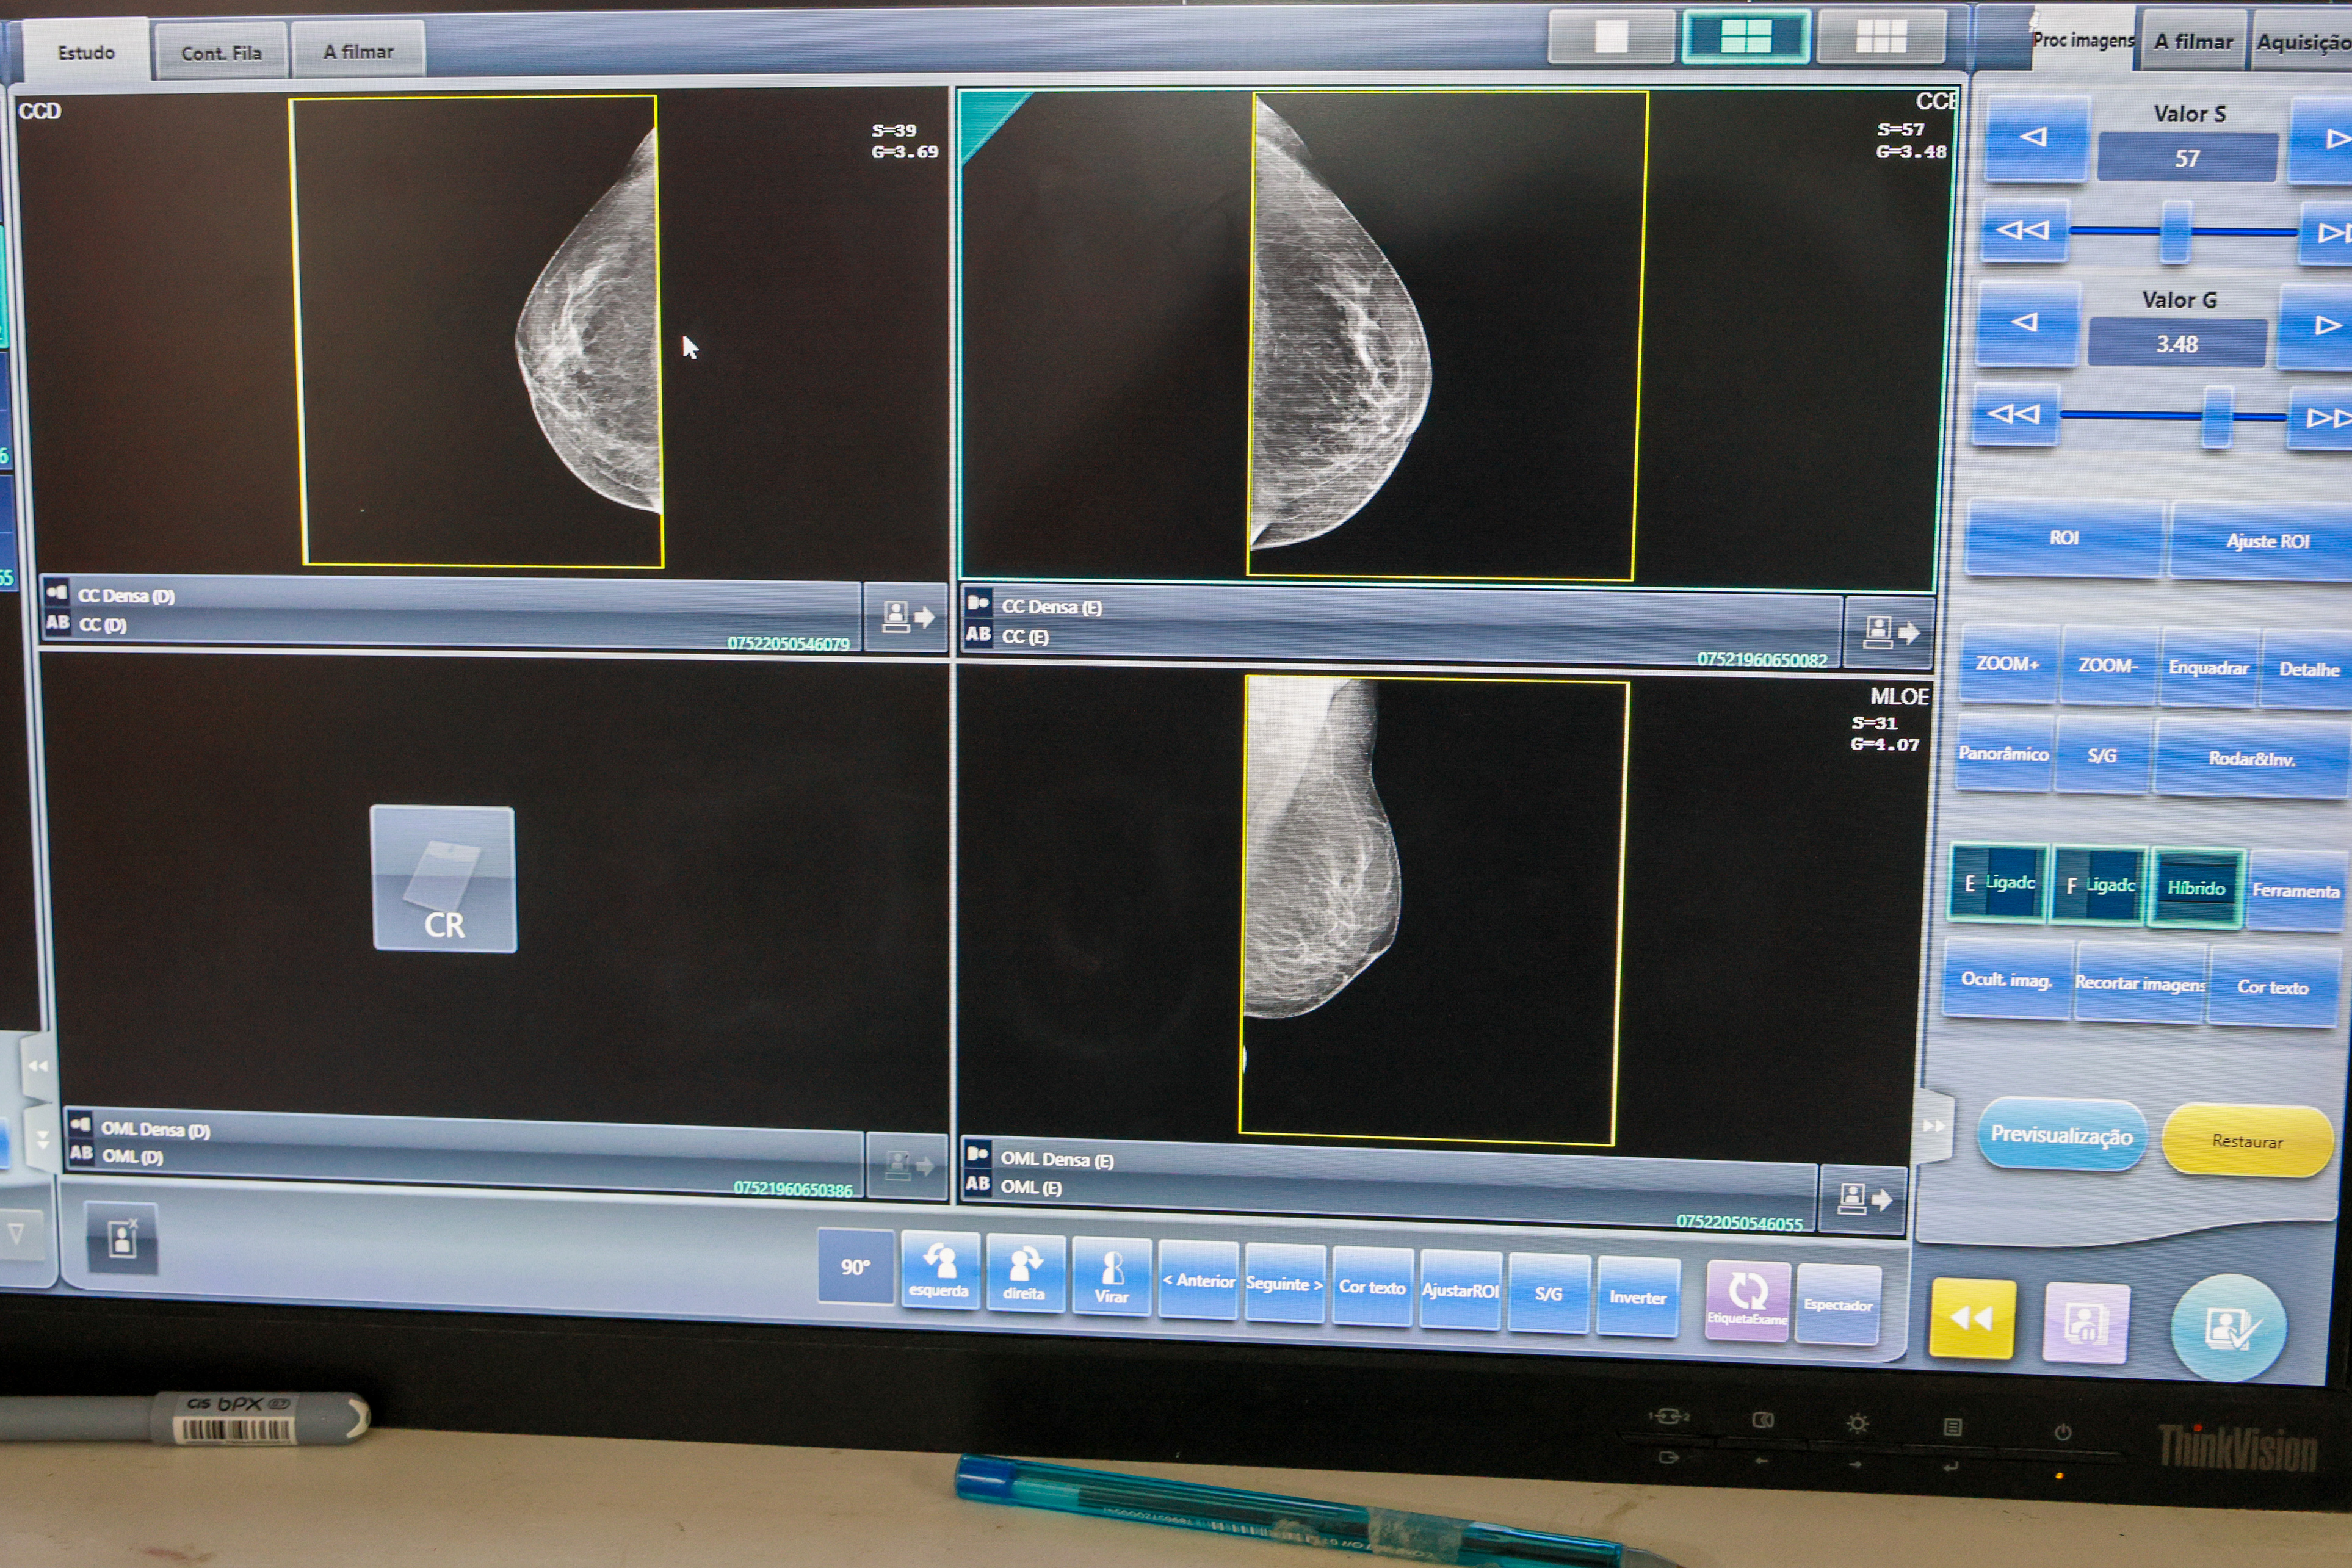The height and width of the screenshot is (1568, 2352).
Task: Toggle the E Ligado processing button
Action: tap(1998, 883)
